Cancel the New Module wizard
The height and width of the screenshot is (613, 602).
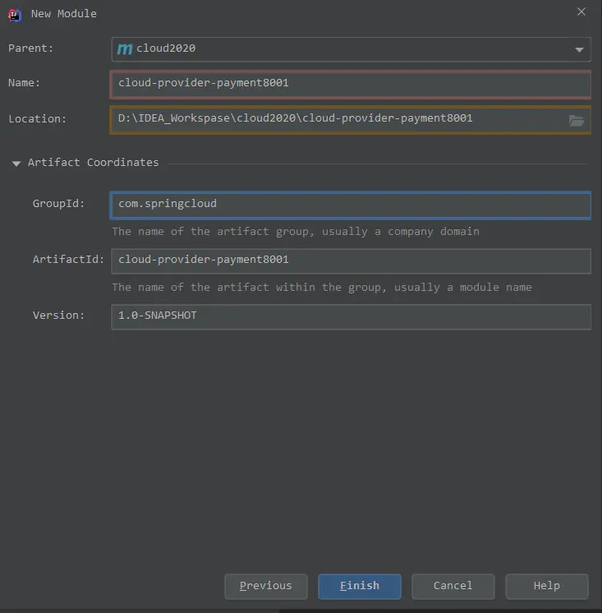pyautogui.click(x=453, y=586)
